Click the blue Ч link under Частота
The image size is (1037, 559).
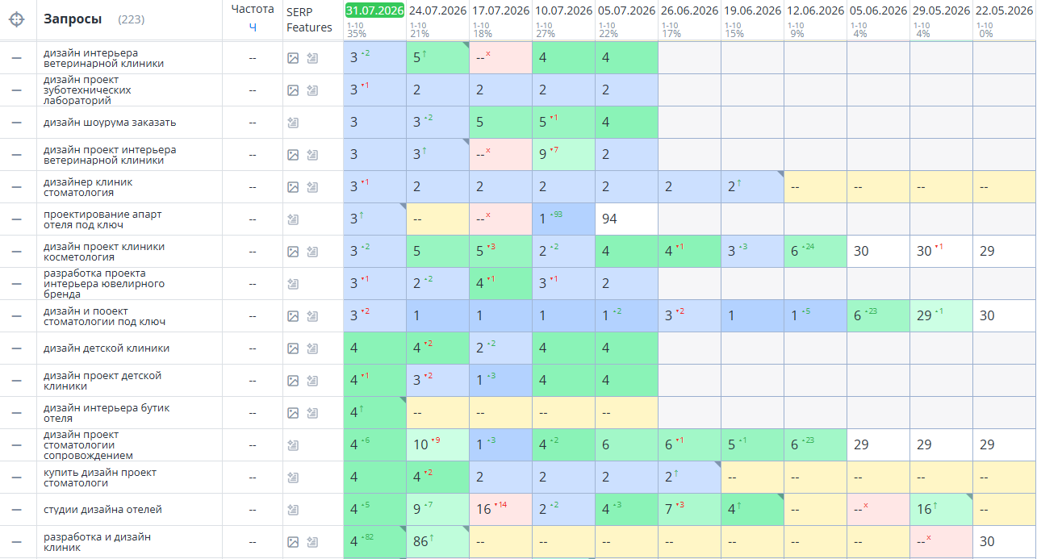click(x=253, y=27)
